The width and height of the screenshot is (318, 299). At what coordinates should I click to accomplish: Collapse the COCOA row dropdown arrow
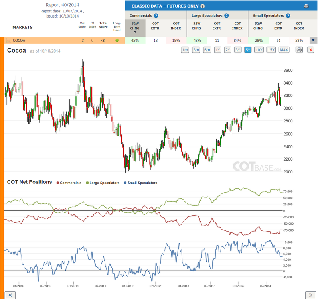pos(313,40)
